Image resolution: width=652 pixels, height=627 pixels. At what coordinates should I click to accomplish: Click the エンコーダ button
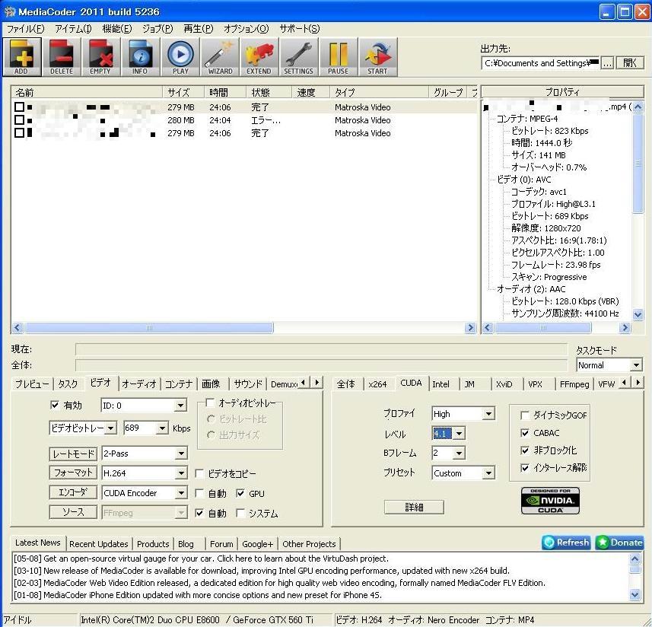pos(73,492)
